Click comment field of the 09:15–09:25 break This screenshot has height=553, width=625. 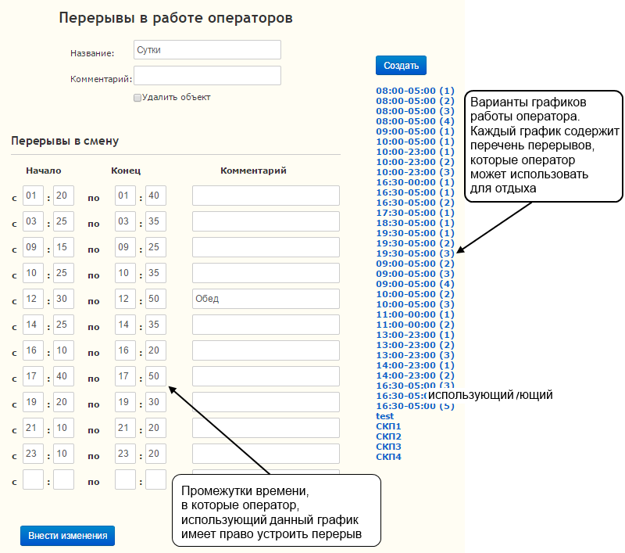[266, 247]
